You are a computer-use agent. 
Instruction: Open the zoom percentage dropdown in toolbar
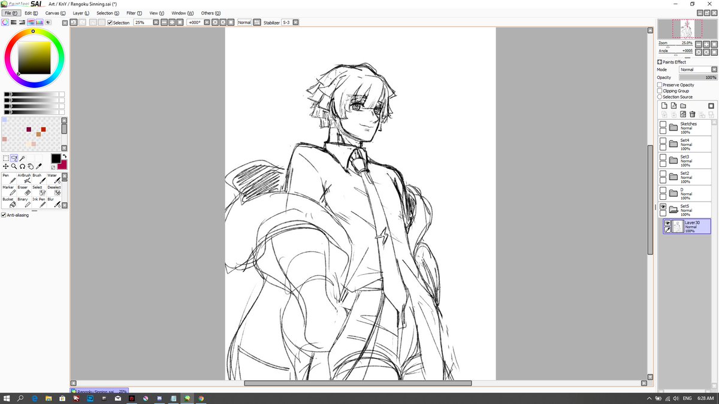156,23
